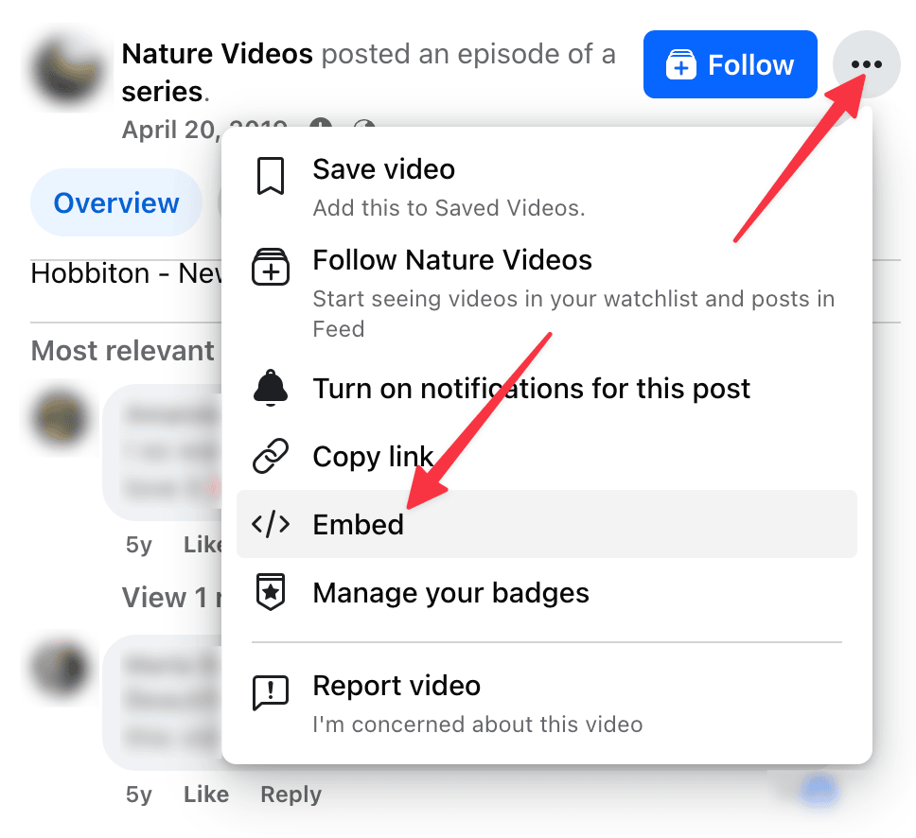Switch to the Overview tab
The image size is (916, 838).
click(116, 202)
